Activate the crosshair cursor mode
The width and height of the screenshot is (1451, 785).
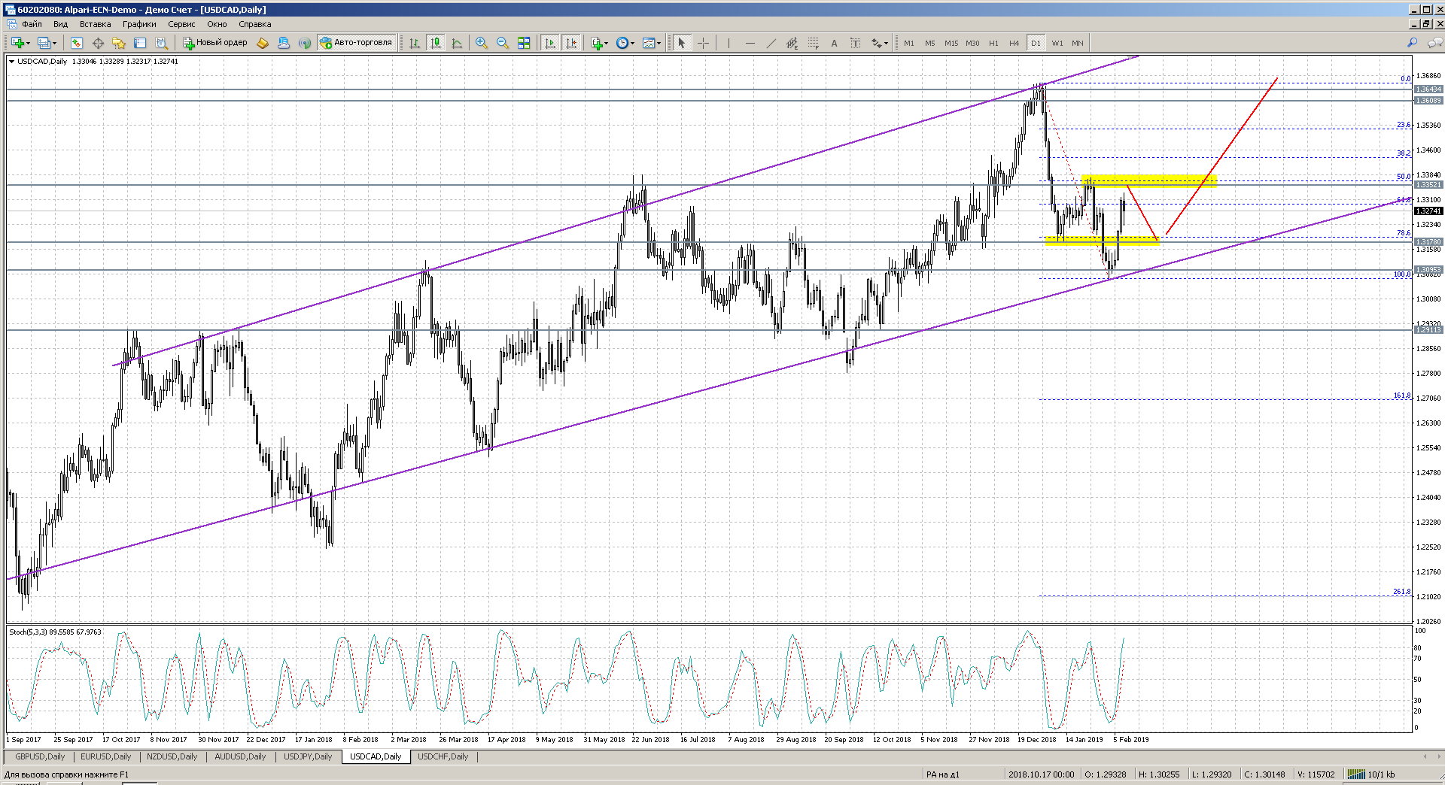tap(703, 43)
